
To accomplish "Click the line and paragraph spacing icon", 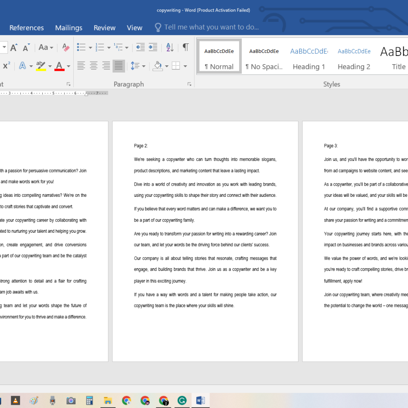I will pos(135,66).
